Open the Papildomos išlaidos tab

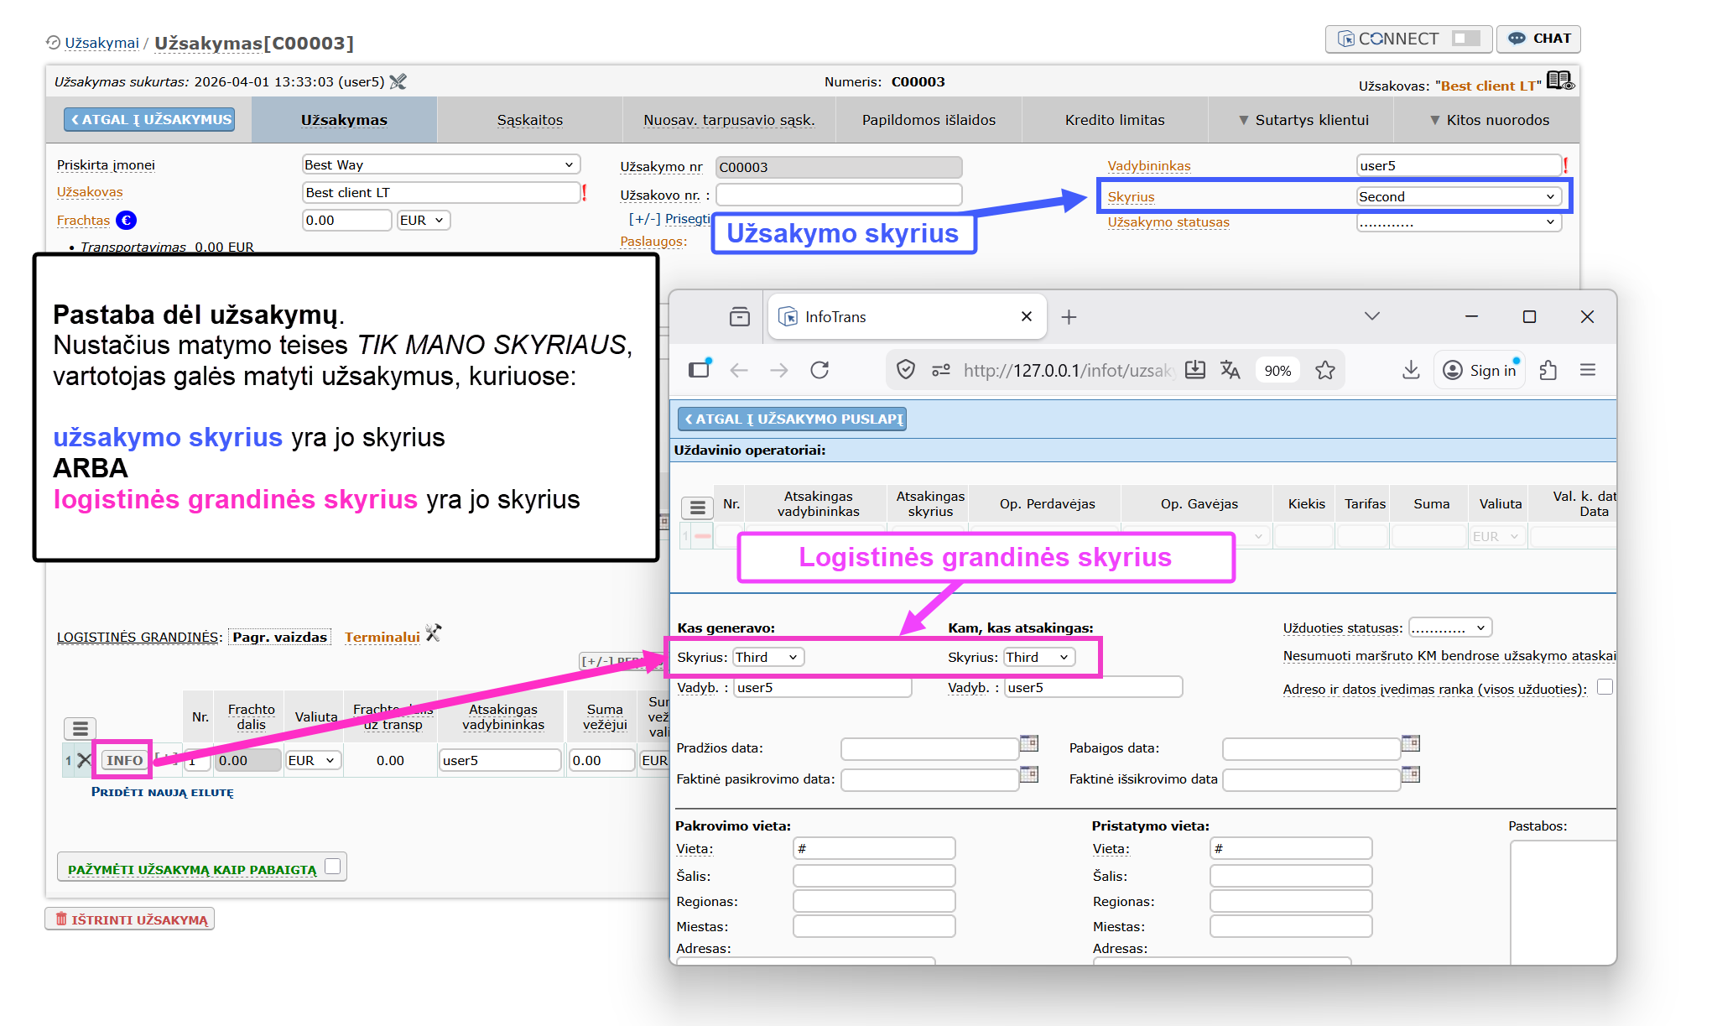click(x=929, y=120)
